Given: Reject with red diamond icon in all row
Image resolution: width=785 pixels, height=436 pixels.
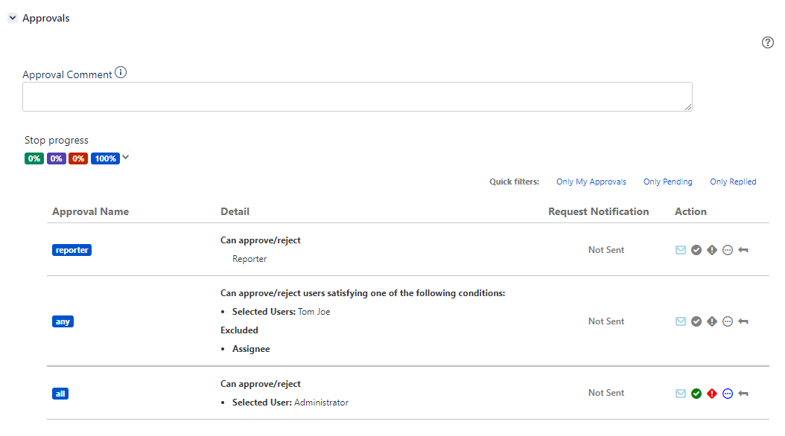Looking at the screenshot, I should (x=712, y=394).
